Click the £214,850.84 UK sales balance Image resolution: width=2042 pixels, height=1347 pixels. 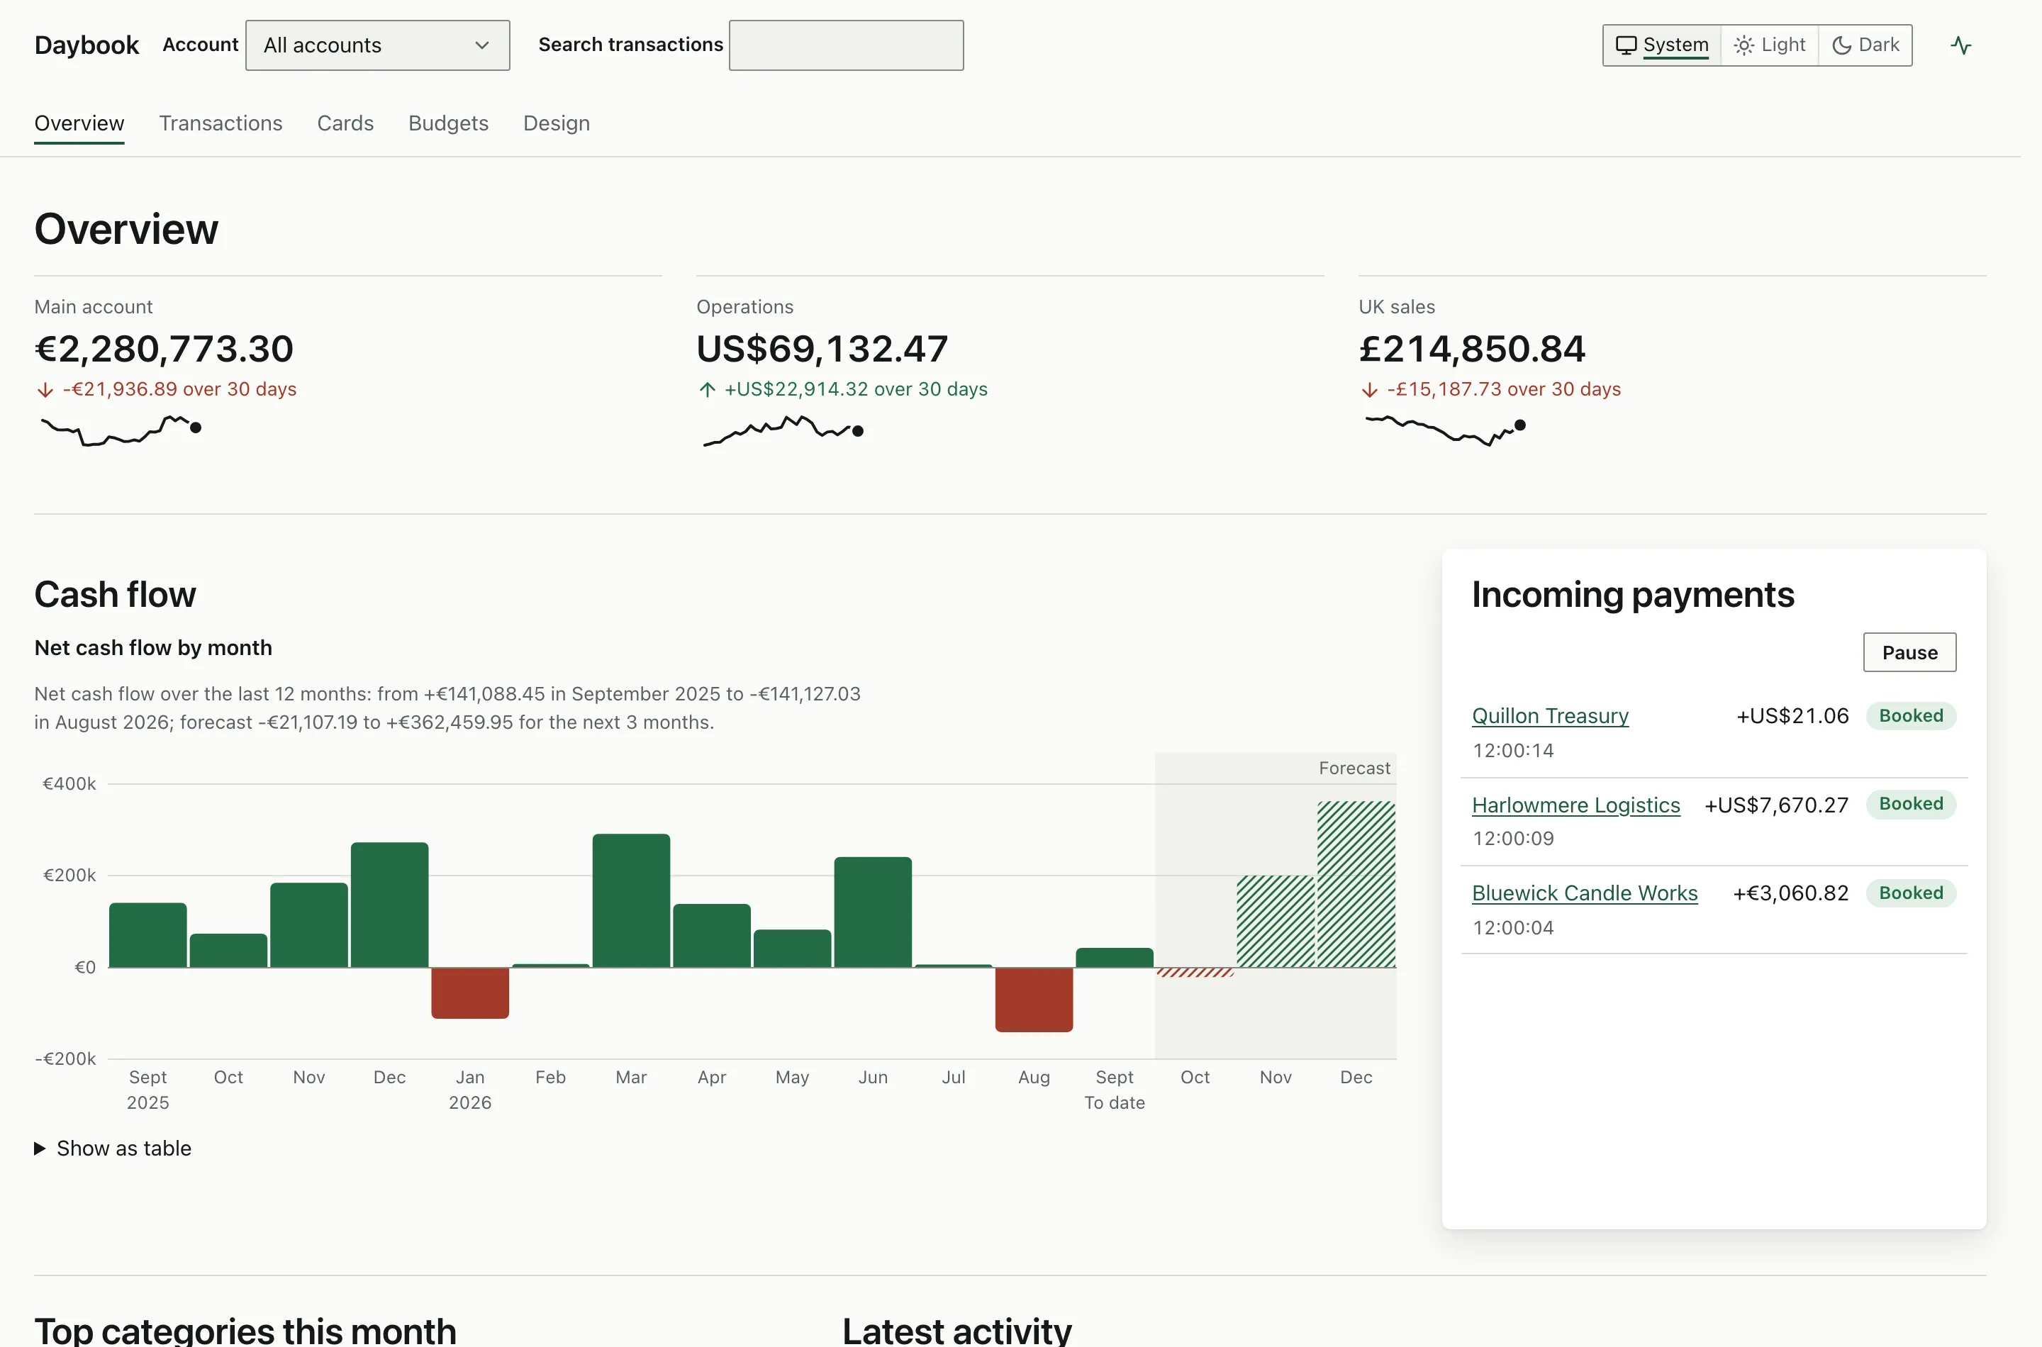tap(1471, 348)
